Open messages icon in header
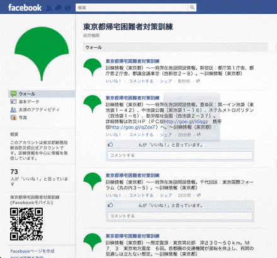The height and width of the screenshot is (258, 277). point(59,8)
